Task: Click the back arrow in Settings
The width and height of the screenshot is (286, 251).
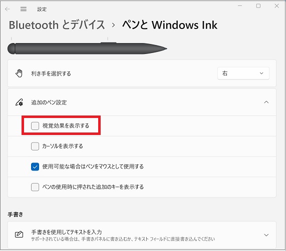Action: (x=8, y=9)
